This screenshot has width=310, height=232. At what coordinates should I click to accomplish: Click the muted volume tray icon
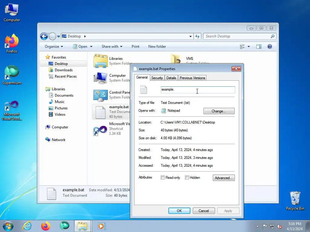279,226
